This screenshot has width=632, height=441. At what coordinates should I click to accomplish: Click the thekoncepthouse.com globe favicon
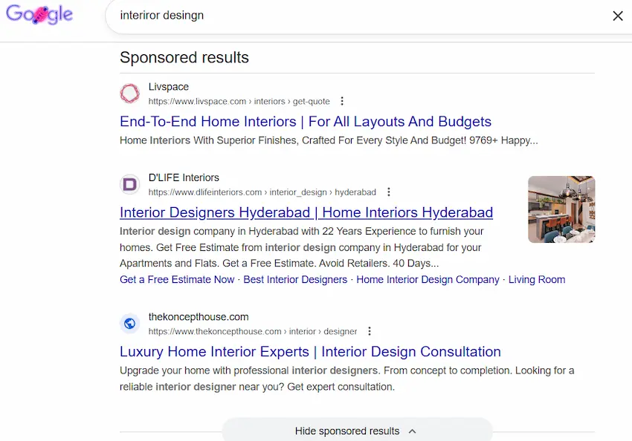pyautogui.click(x=130, y=324)
